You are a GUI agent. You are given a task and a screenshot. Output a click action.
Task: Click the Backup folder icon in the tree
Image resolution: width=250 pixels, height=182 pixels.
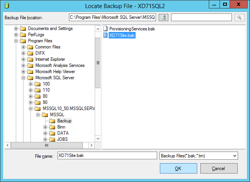click(52, 121)
